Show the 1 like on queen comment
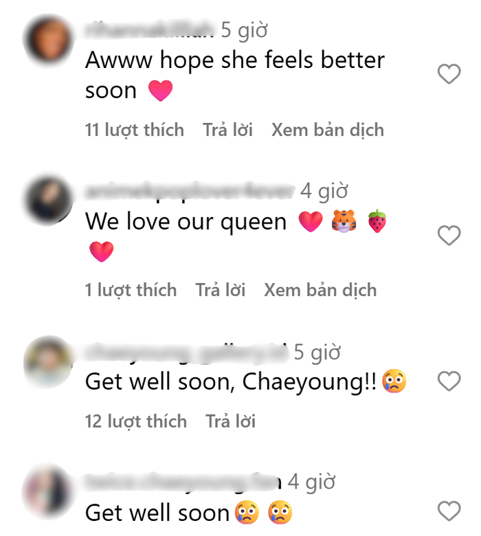 point(131,290)
